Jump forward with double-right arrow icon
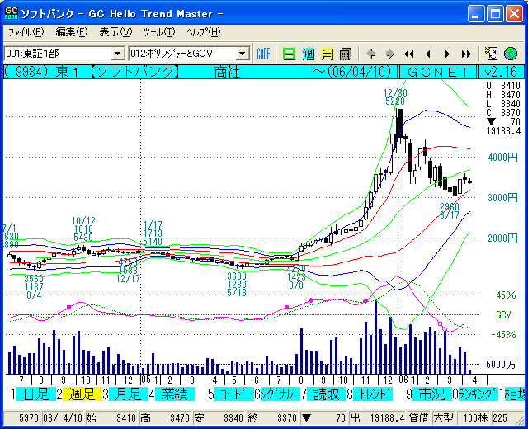 pos(466,54)
